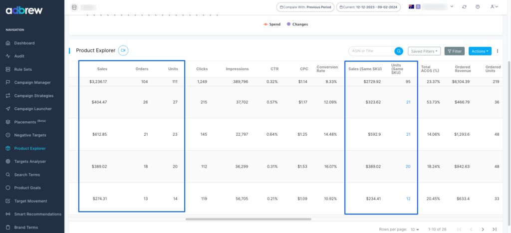Click units link 12 in $234.41 row
511x233 pixels.
(x=408, y=199)
